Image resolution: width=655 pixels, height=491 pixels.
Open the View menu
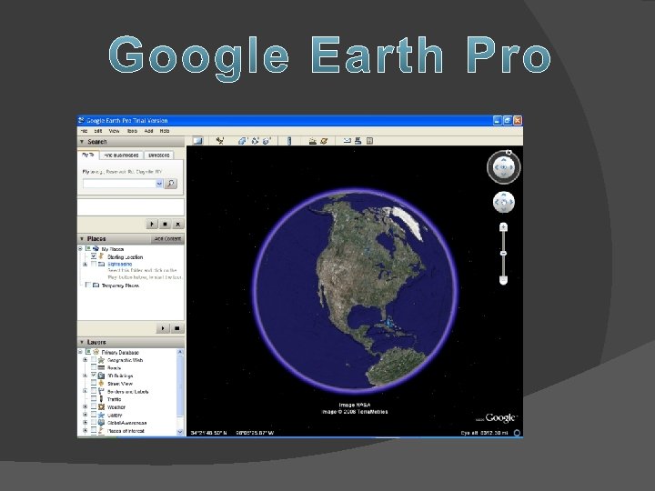tap(114, 131)
